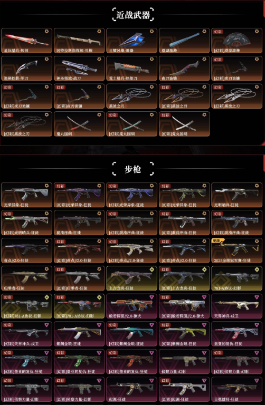Open the 781-A协议-幻影 card without 幻彩 badge

tap(237, 278)
